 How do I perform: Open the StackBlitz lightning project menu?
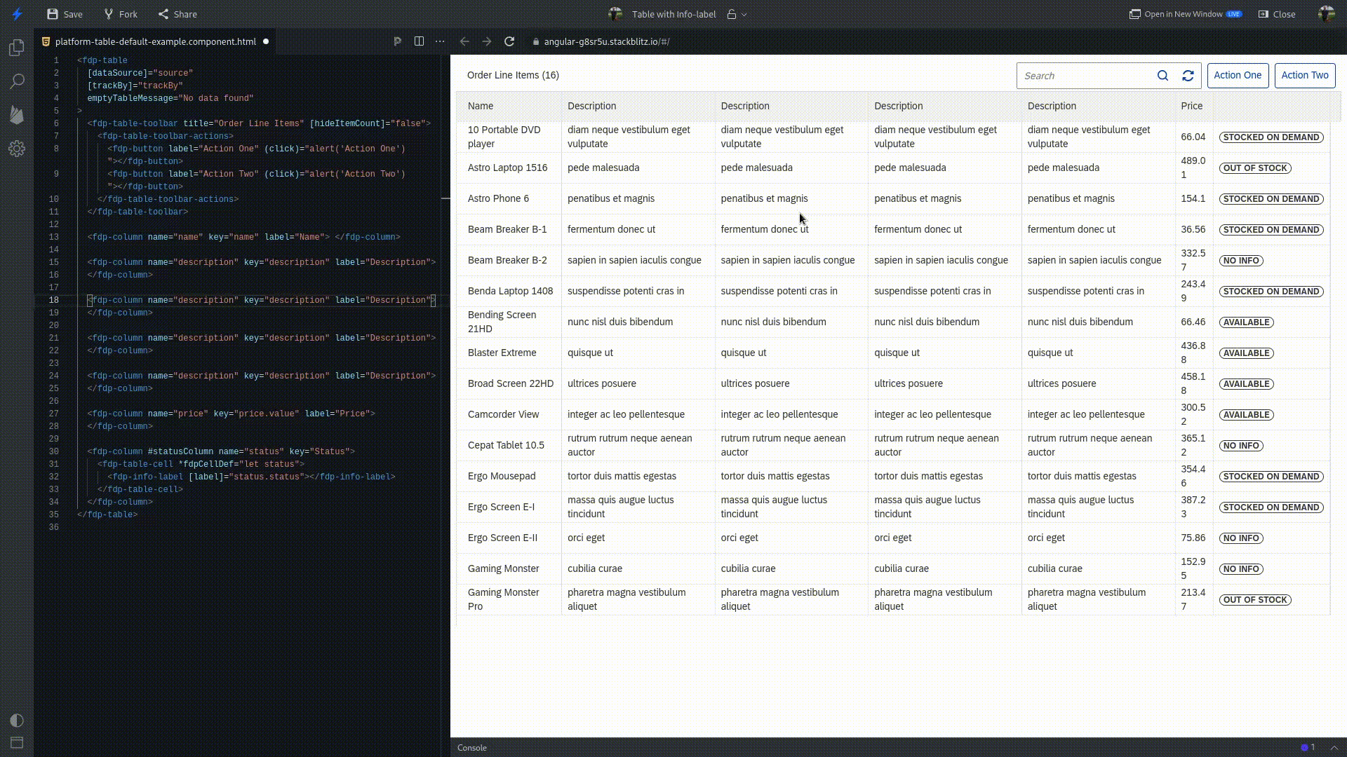[17, 14]
